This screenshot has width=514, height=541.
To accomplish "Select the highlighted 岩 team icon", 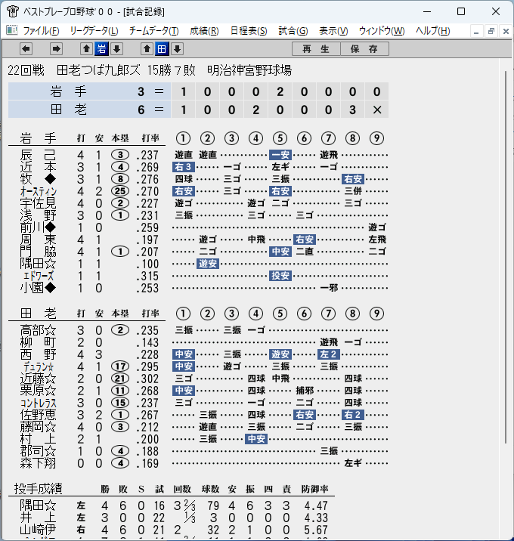I will point(101,49).
